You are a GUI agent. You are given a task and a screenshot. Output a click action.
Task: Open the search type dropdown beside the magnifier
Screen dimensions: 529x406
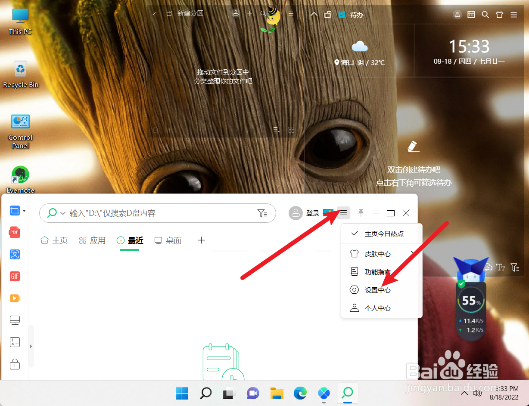tap(63, 213)
